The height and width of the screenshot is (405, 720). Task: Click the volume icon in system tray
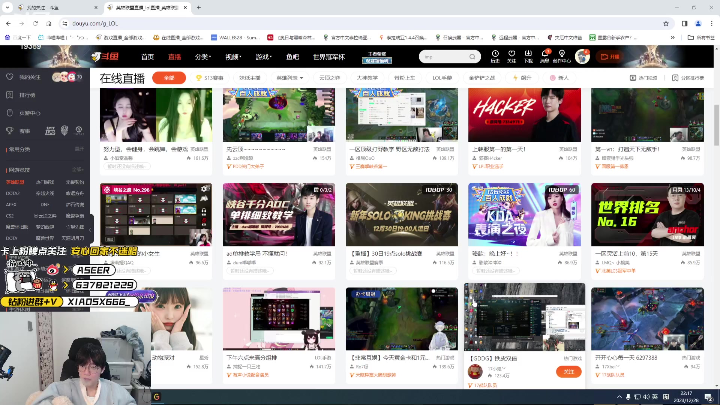click(x=646, y=397)
